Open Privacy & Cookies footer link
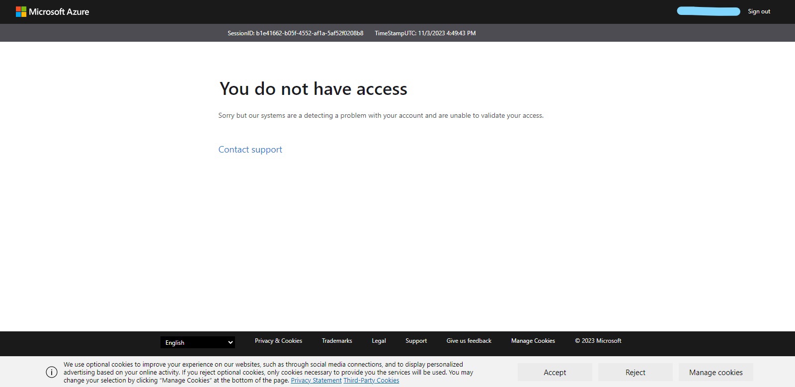The image size is (795, 387). coord(278,341)
